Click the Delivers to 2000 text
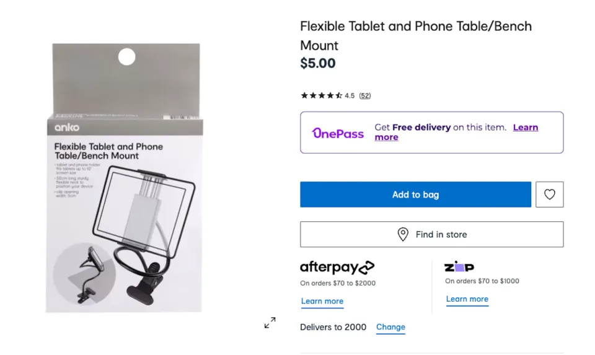The height and width of the screenshot is (355, 595). (333, 327)
